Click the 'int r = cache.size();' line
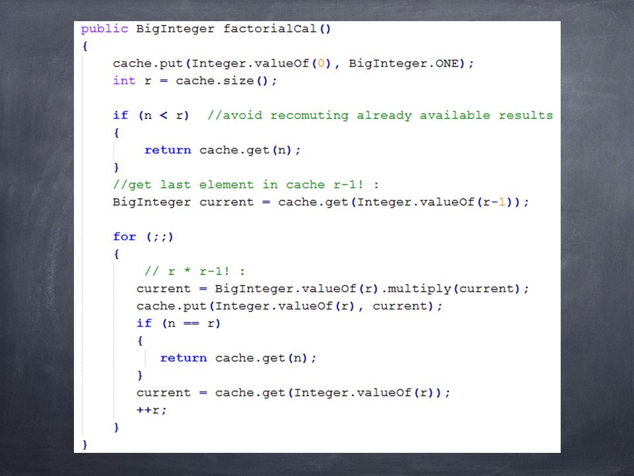The height and width of the screenshot is (476, 634). (195, 81)
